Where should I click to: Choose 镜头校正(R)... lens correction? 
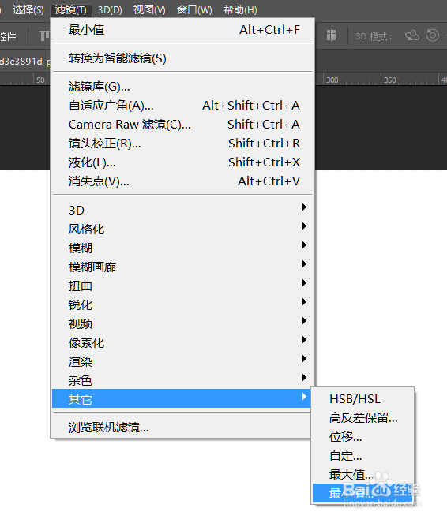point(182,144)
